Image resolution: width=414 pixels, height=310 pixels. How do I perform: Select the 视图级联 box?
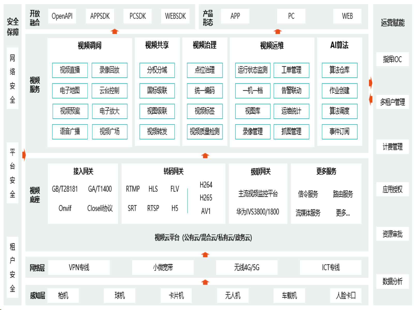click(157, 111)
